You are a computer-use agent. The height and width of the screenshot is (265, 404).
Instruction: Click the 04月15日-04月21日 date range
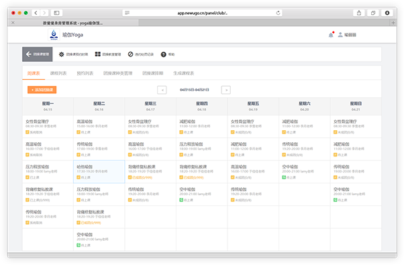pos(194,90)
